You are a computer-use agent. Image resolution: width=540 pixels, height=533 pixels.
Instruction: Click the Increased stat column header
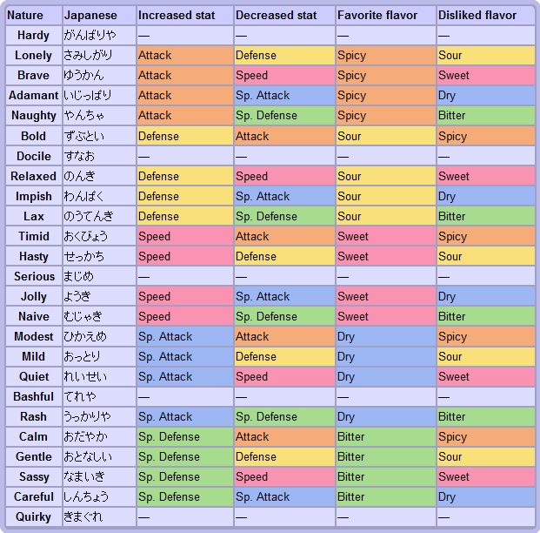(184, 16)
